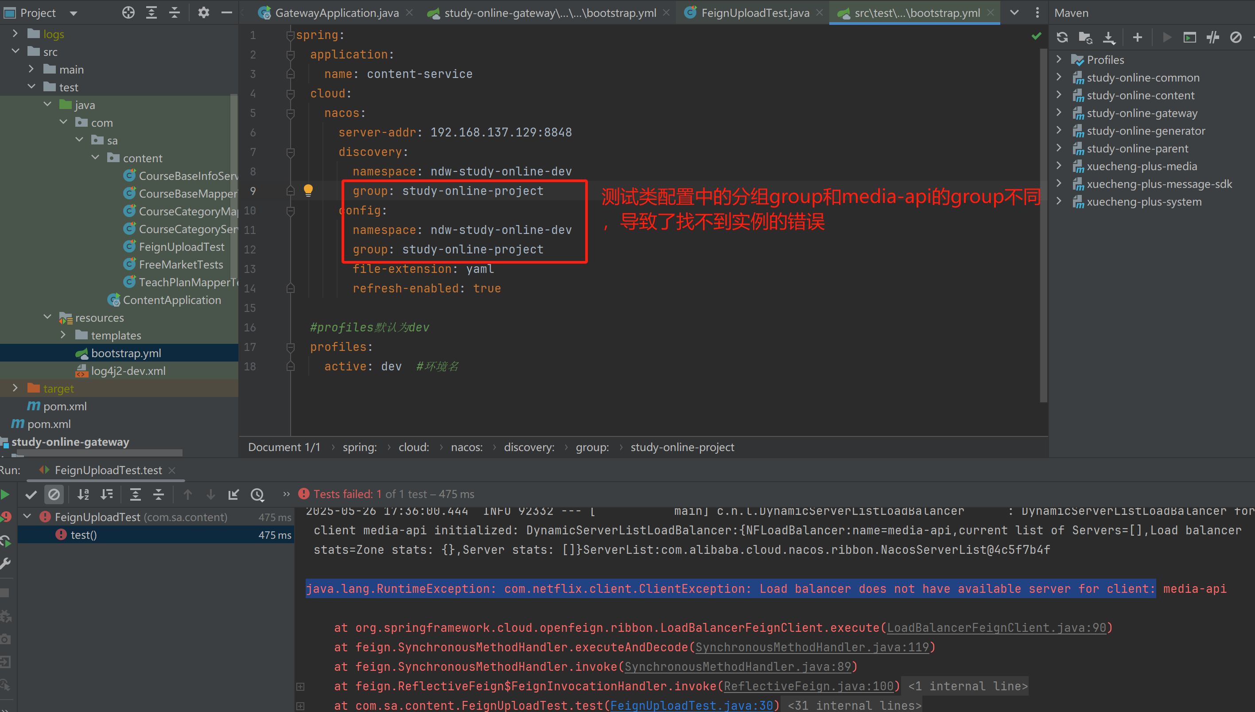Switch to GatewayApplication.java tab
Image resolution: width=1255 pixels, height=712 pixels.
(x=336, y=13)
